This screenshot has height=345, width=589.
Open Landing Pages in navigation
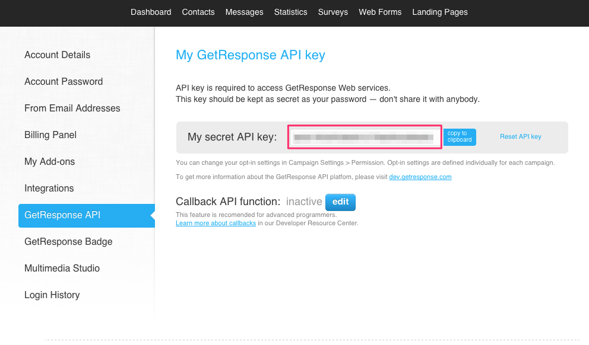440,12
